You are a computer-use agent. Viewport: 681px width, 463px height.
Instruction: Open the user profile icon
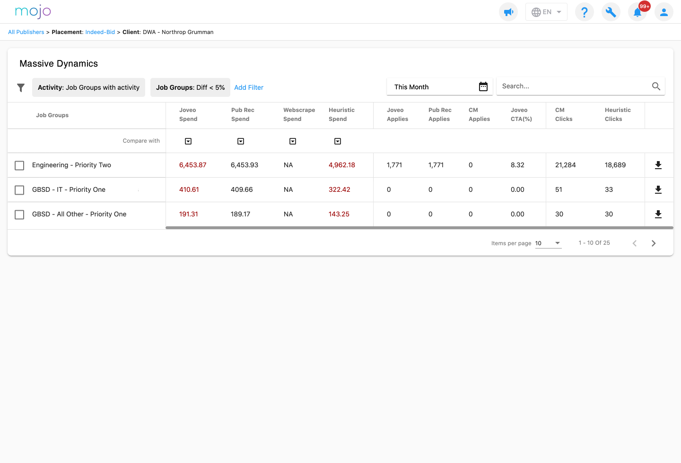pyautogui.click(x=664, y=12)
